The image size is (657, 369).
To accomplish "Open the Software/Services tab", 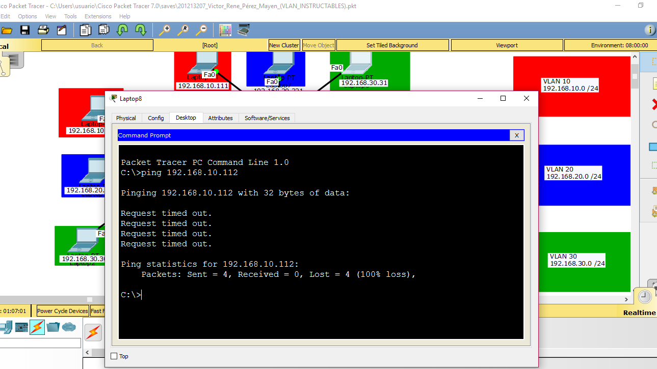I will click(x=267, y=118).
